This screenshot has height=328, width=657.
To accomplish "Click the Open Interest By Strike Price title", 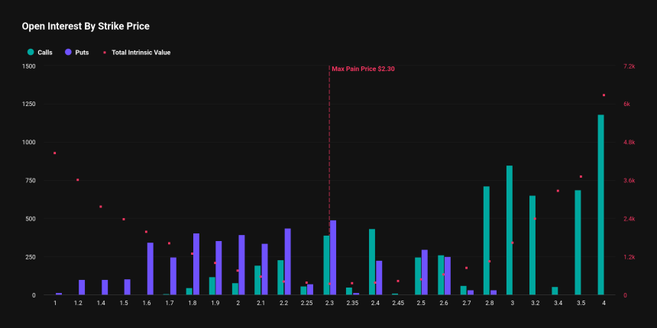I will pyautogui.click(x=86, y=27).
